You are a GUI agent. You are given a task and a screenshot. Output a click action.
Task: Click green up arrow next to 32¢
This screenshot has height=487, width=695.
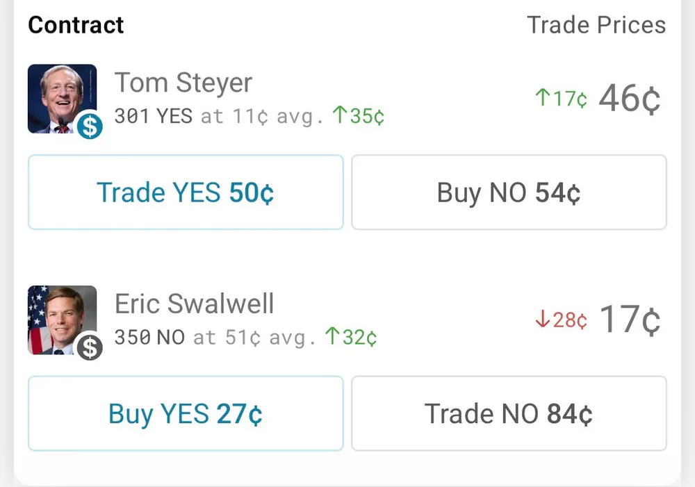point(333,338)
